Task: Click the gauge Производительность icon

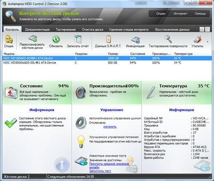Action: (81, 93)
